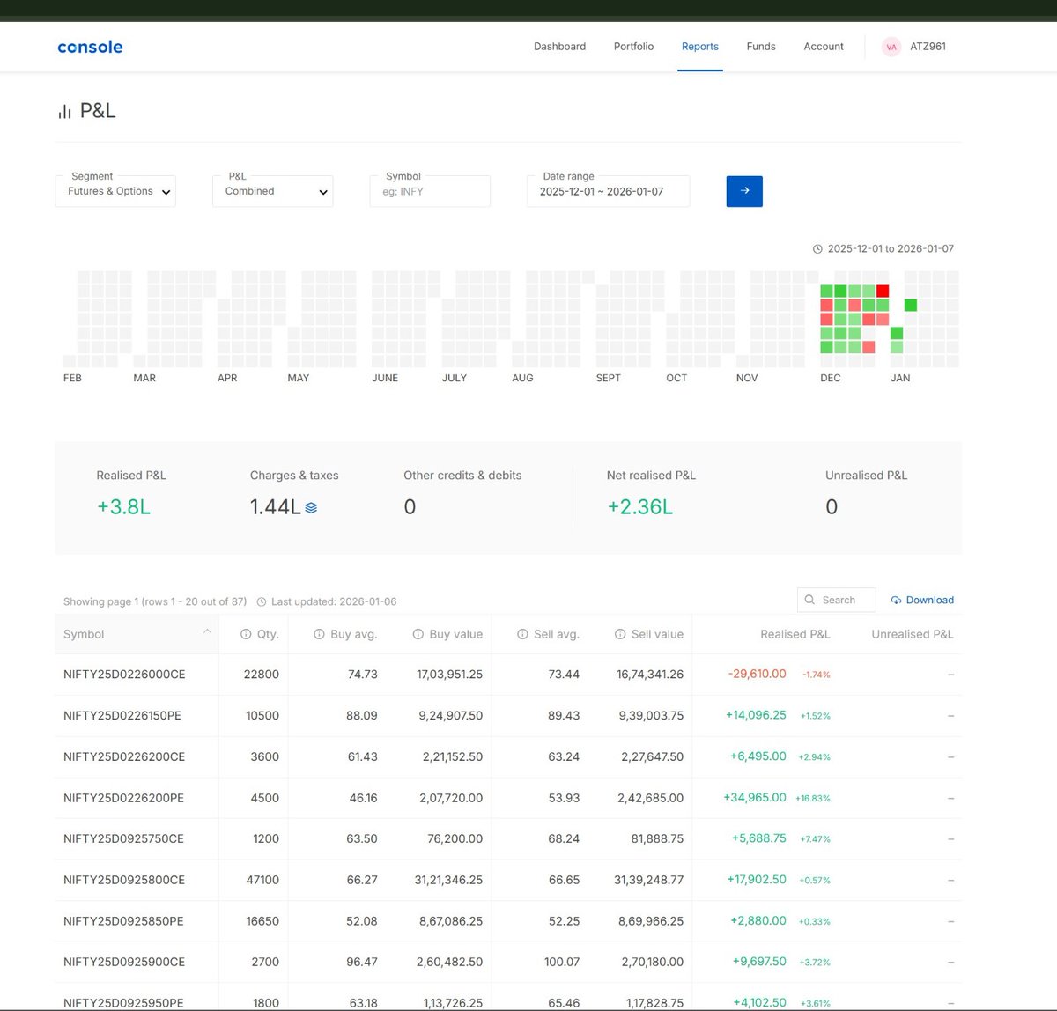This screenshot has height=1011, width=1057.
Task: Click the console logo
Action: pyautogui.click(x=90, y=47)
